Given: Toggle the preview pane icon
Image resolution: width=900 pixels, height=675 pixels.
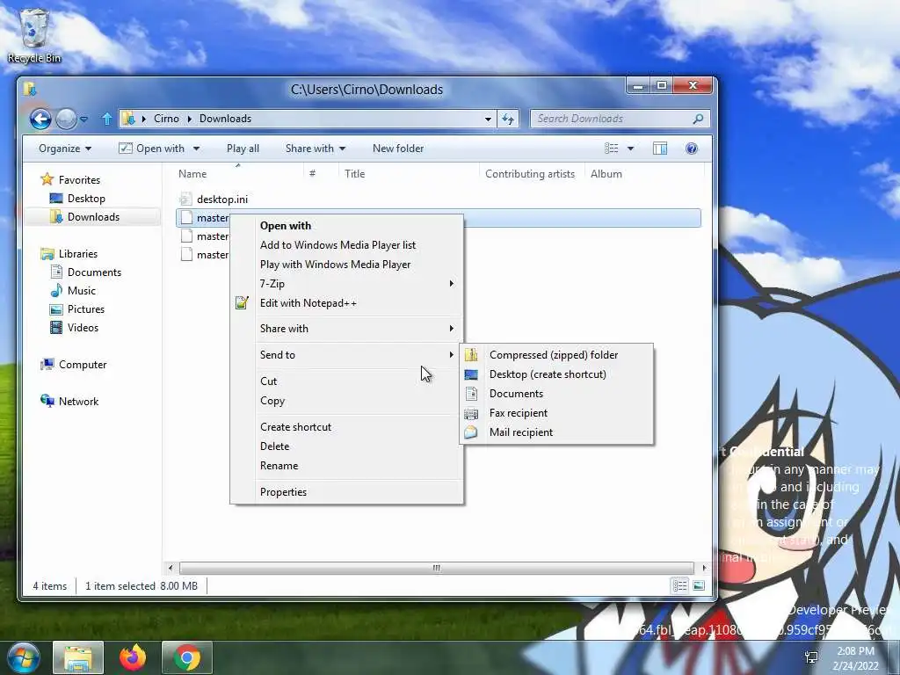Looking at the screenshot, I should point(660,149).
